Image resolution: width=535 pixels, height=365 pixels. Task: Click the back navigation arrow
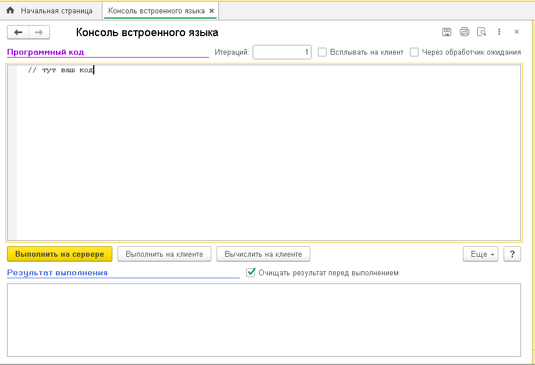18,33
